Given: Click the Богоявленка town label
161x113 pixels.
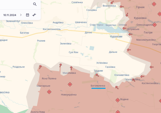Looking at the screenshot, I should (98, 86).
